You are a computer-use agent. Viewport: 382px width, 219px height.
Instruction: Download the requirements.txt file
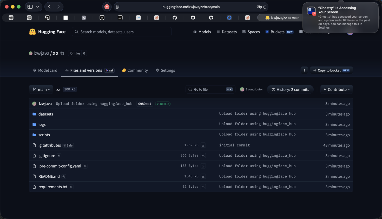(203, 187)
